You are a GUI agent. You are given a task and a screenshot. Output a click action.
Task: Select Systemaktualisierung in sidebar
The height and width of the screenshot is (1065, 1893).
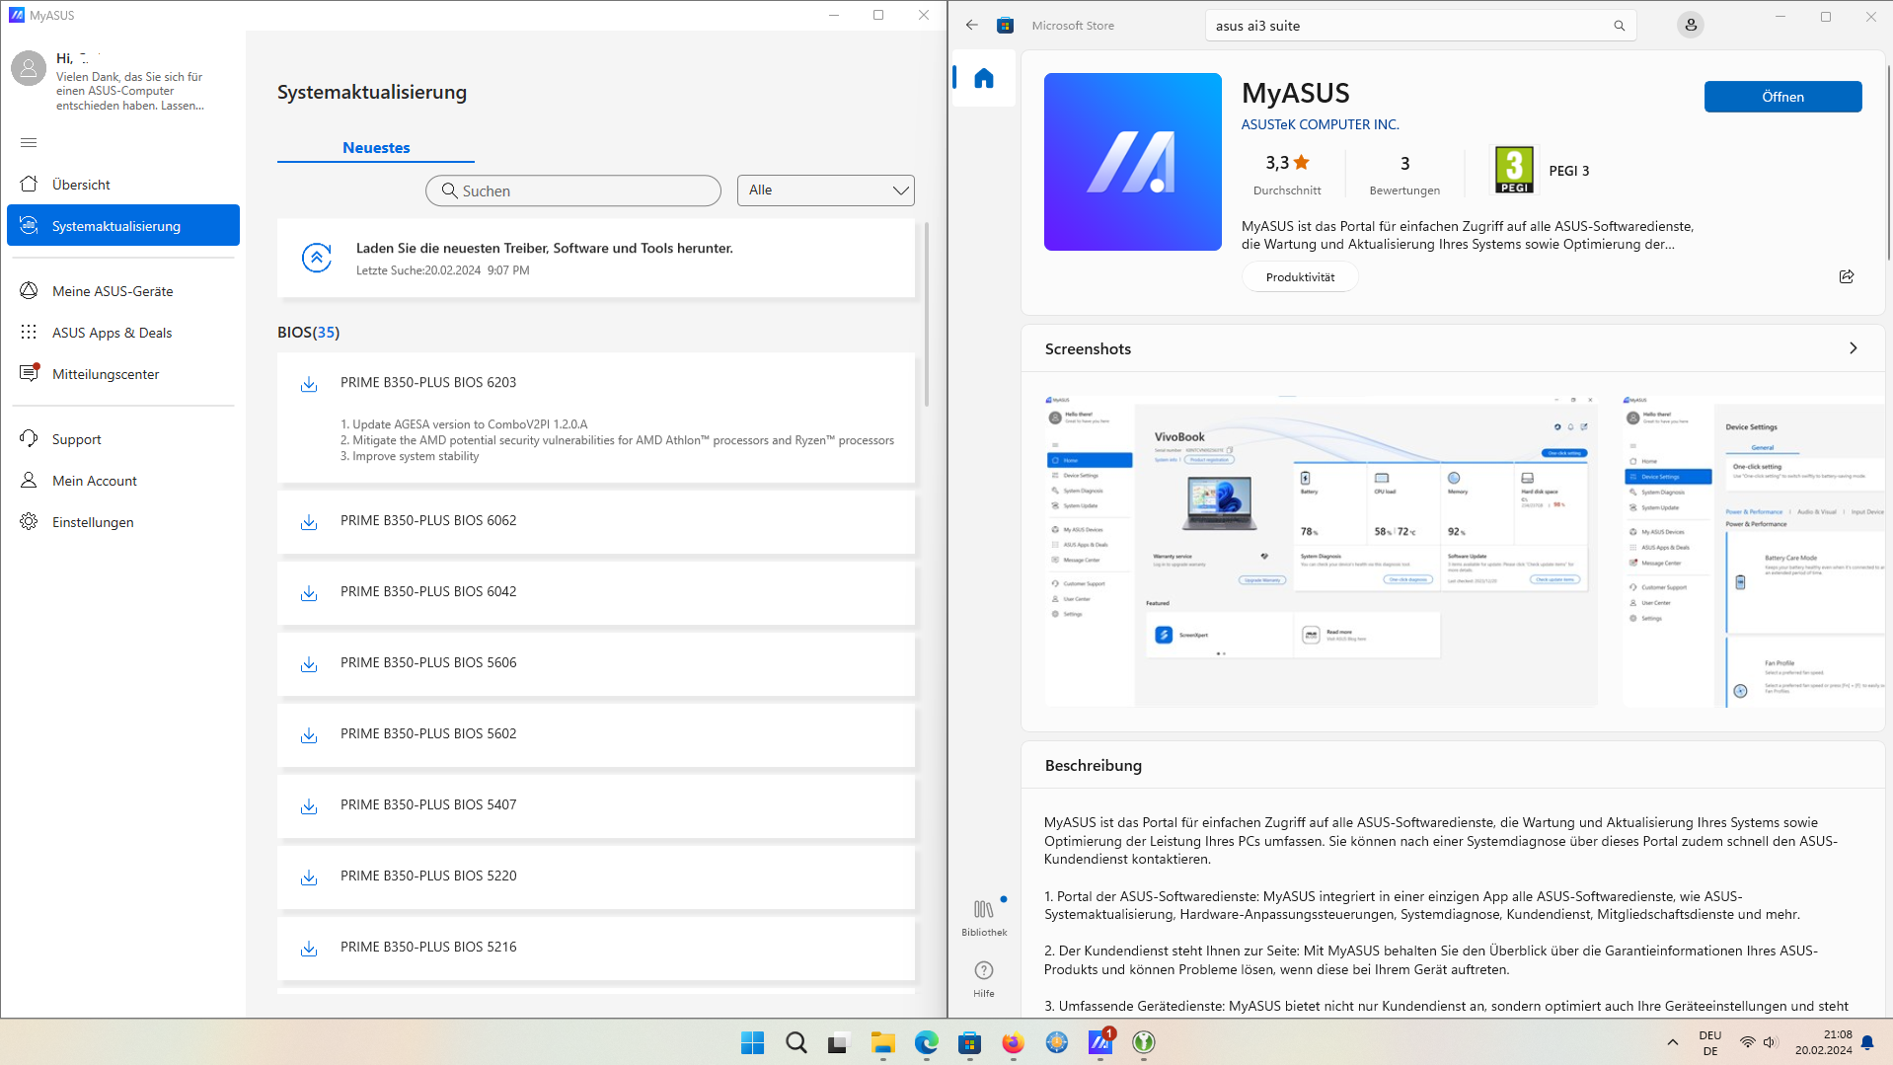tap(123, 226)
